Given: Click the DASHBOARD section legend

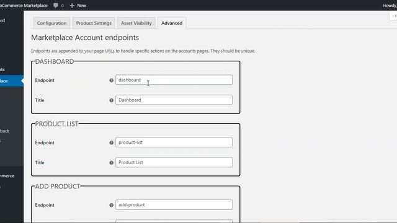Looking at the screenshot, I should coord(55,61).
